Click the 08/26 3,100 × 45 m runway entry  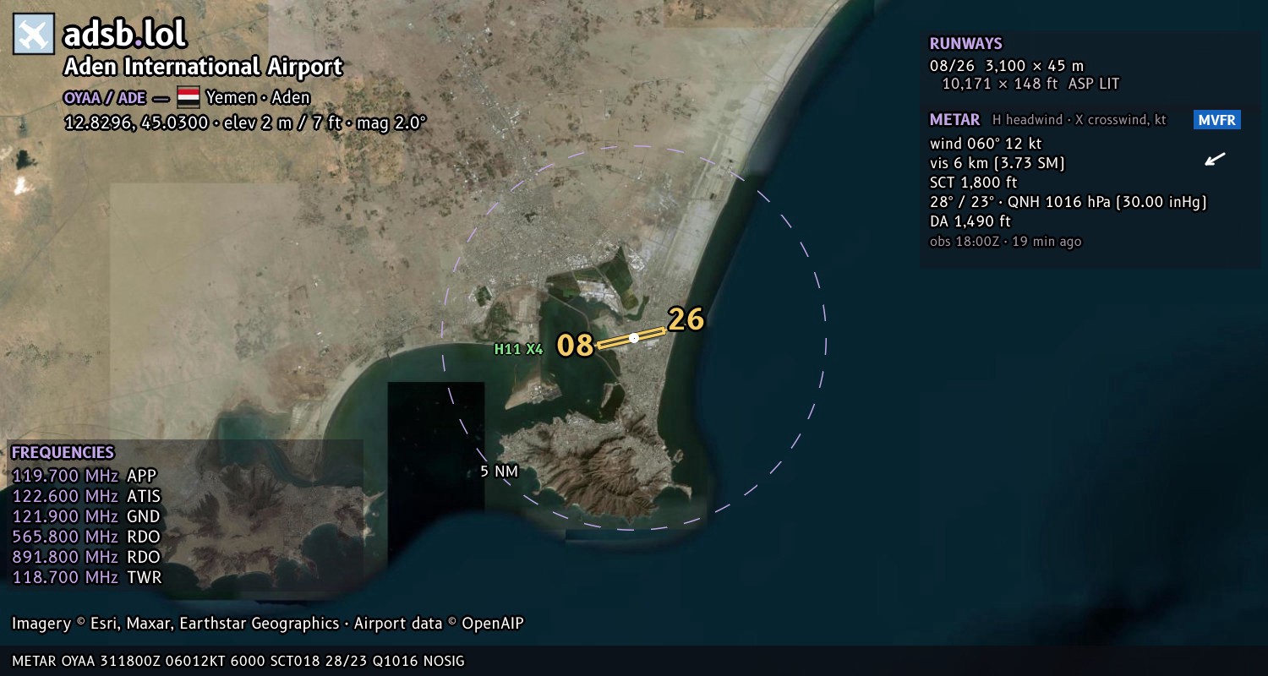point(1006,65)
